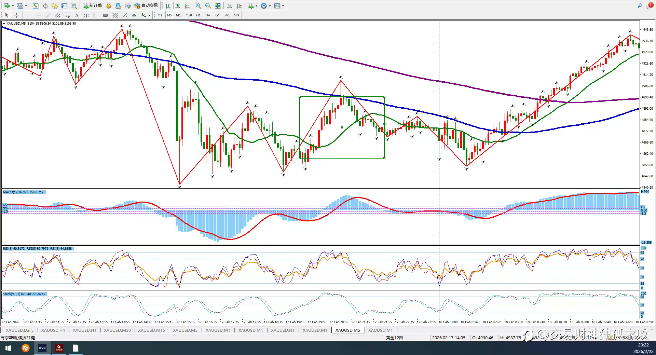Viewport: 656px width, 355px height.
Task: Tile chart windows using the grid icon
Action: (218, 6)
